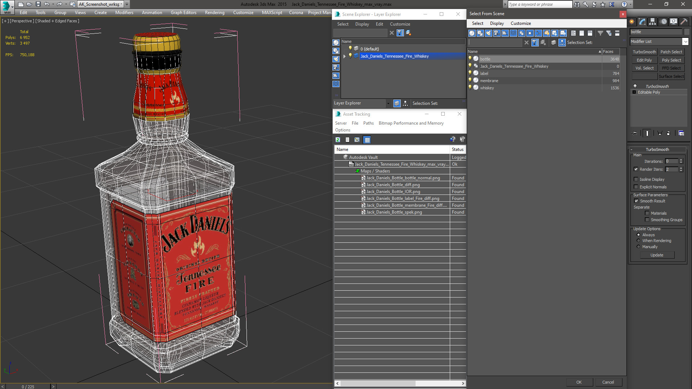Enable Separate by Materials checkbox
This screenshot has width=692, height=389.
point(647,213)
